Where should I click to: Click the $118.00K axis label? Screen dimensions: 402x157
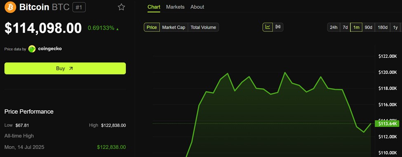point(388,89)
